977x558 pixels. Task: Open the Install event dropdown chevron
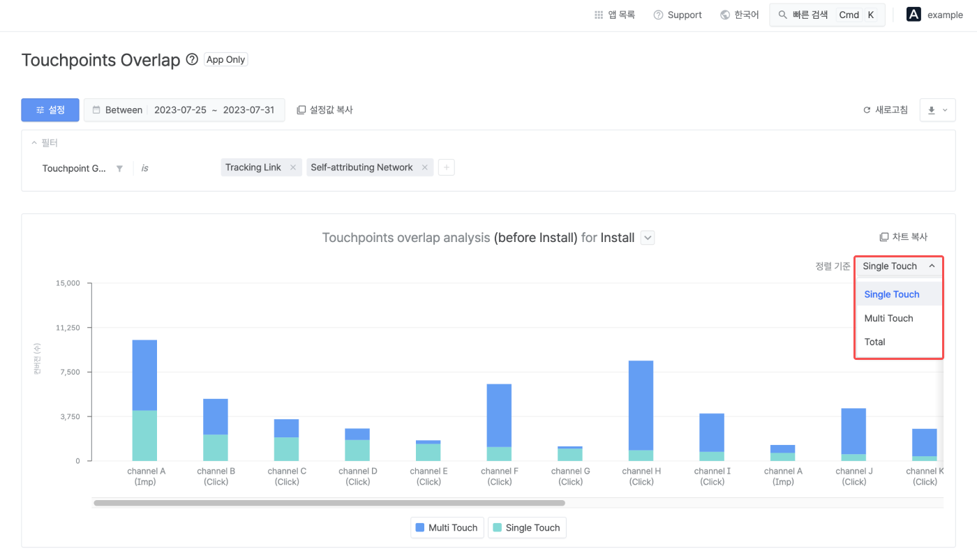pos(648,238)
